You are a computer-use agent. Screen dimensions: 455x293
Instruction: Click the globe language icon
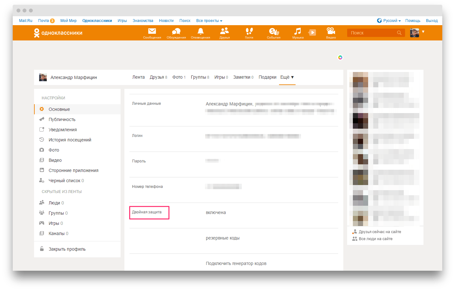[379, 21]
